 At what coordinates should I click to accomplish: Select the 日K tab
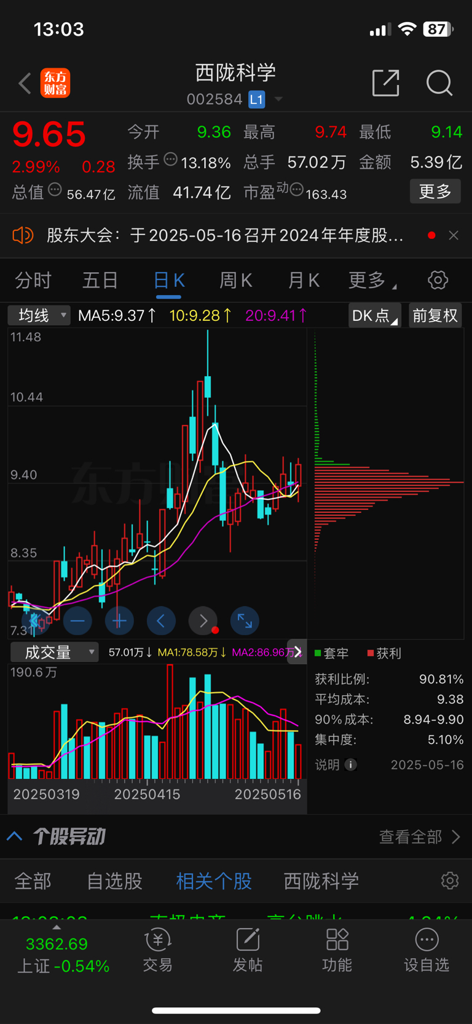point(168,281)
